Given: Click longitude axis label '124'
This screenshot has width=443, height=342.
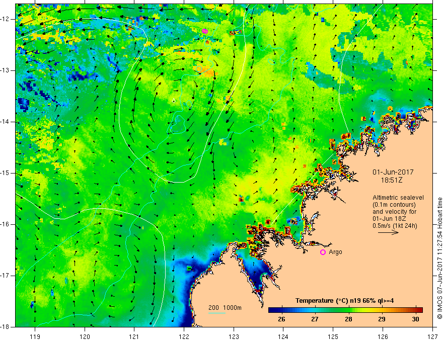Looking at the screenshot, I should coord(283,336).
